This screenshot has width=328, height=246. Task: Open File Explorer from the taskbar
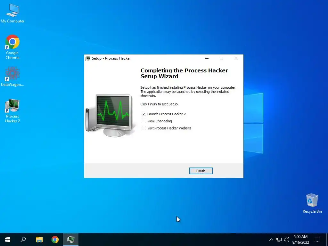(39, 240)
